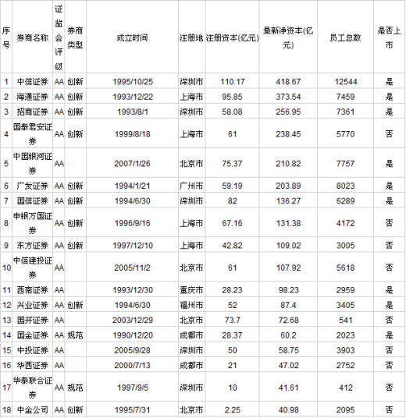
Task: Select the 广发证券 name cell
Action: coord(32,186)
